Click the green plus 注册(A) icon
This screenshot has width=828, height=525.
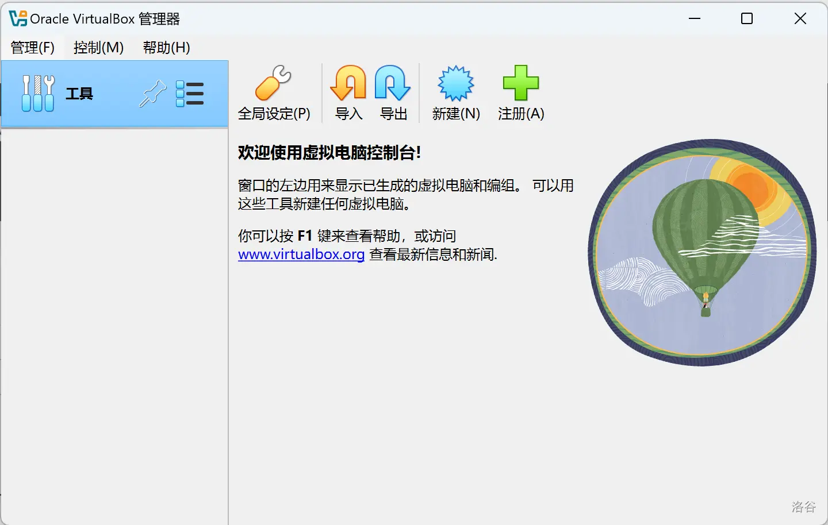520,84
